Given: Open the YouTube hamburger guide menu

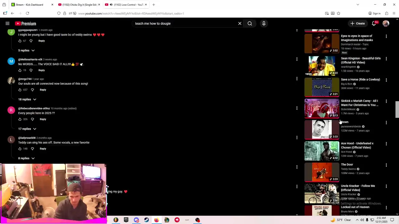Looking at the screenshot, I should pyautogui.click(x=7, y=23).
